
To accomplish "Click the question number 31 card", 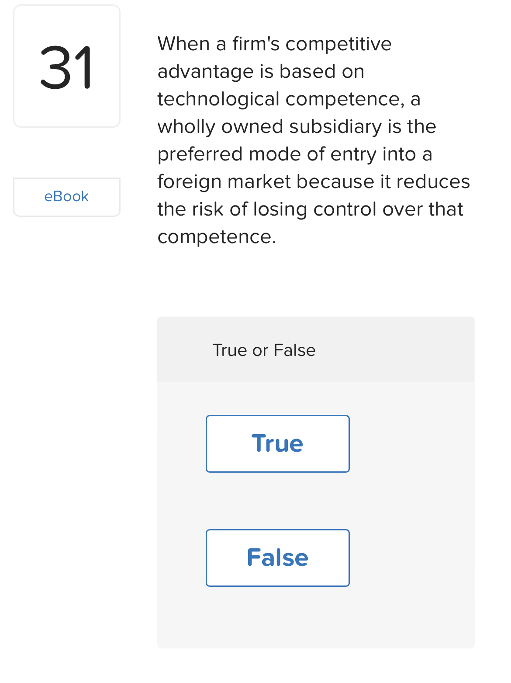I will pos(66,66).
